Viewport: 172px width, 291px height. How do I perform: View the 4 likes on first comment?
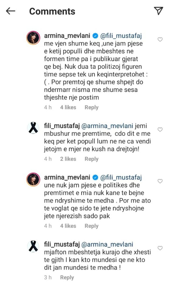pos(68,107)
